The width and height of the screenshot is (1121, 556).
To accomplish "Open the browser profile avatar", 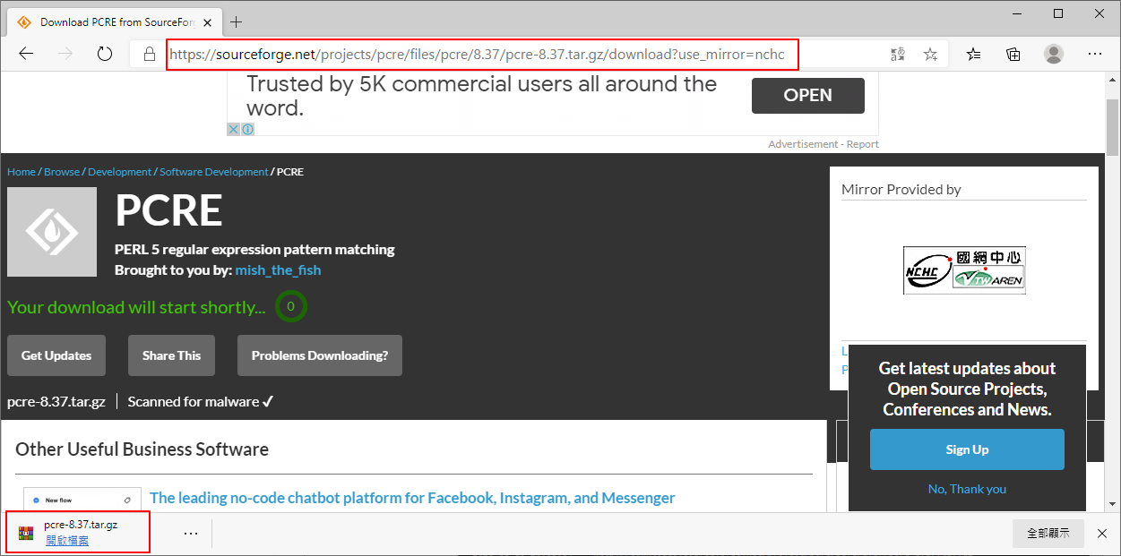I will point(1054,54).
